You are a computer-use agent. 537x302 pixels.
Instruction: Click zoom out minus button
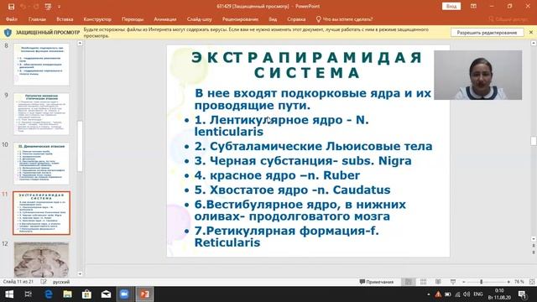[x=464, y=282]
